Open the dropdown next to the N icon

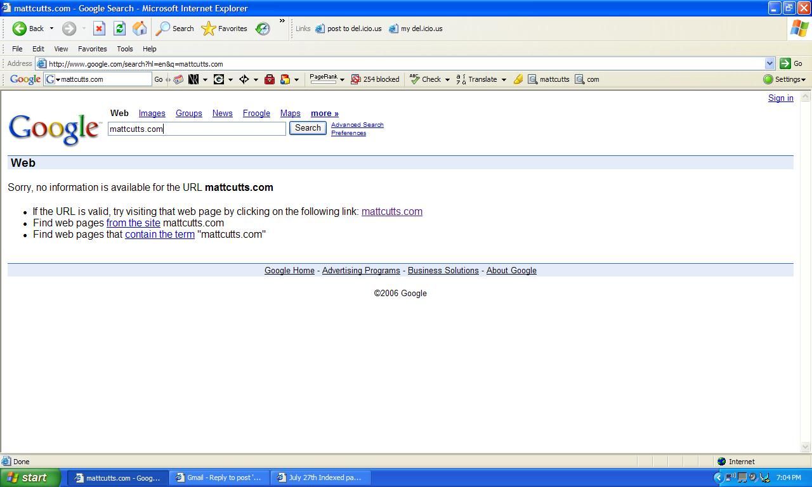(205, 80)
